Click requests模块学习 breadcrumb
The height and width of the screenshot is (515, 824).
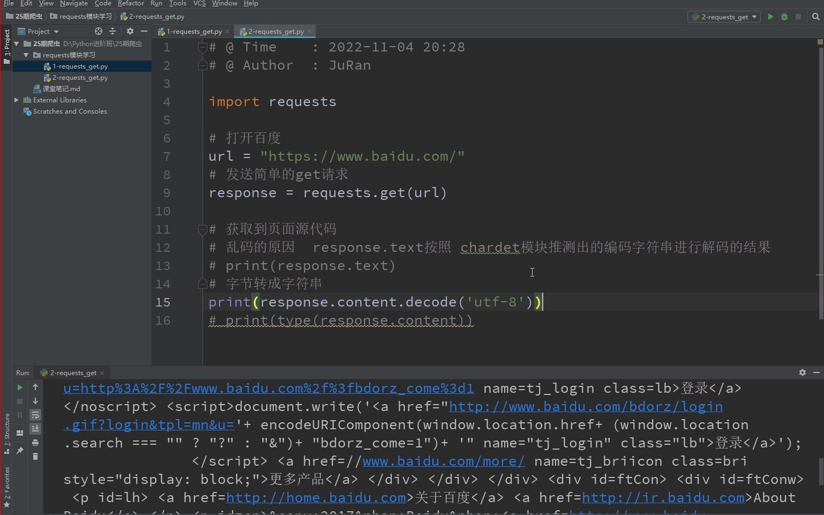[x=81, y=17]
